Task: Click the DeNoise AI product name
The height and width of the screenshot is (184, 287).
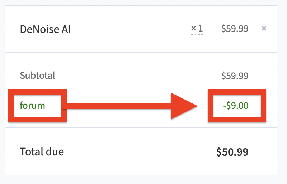Action: 45,29
